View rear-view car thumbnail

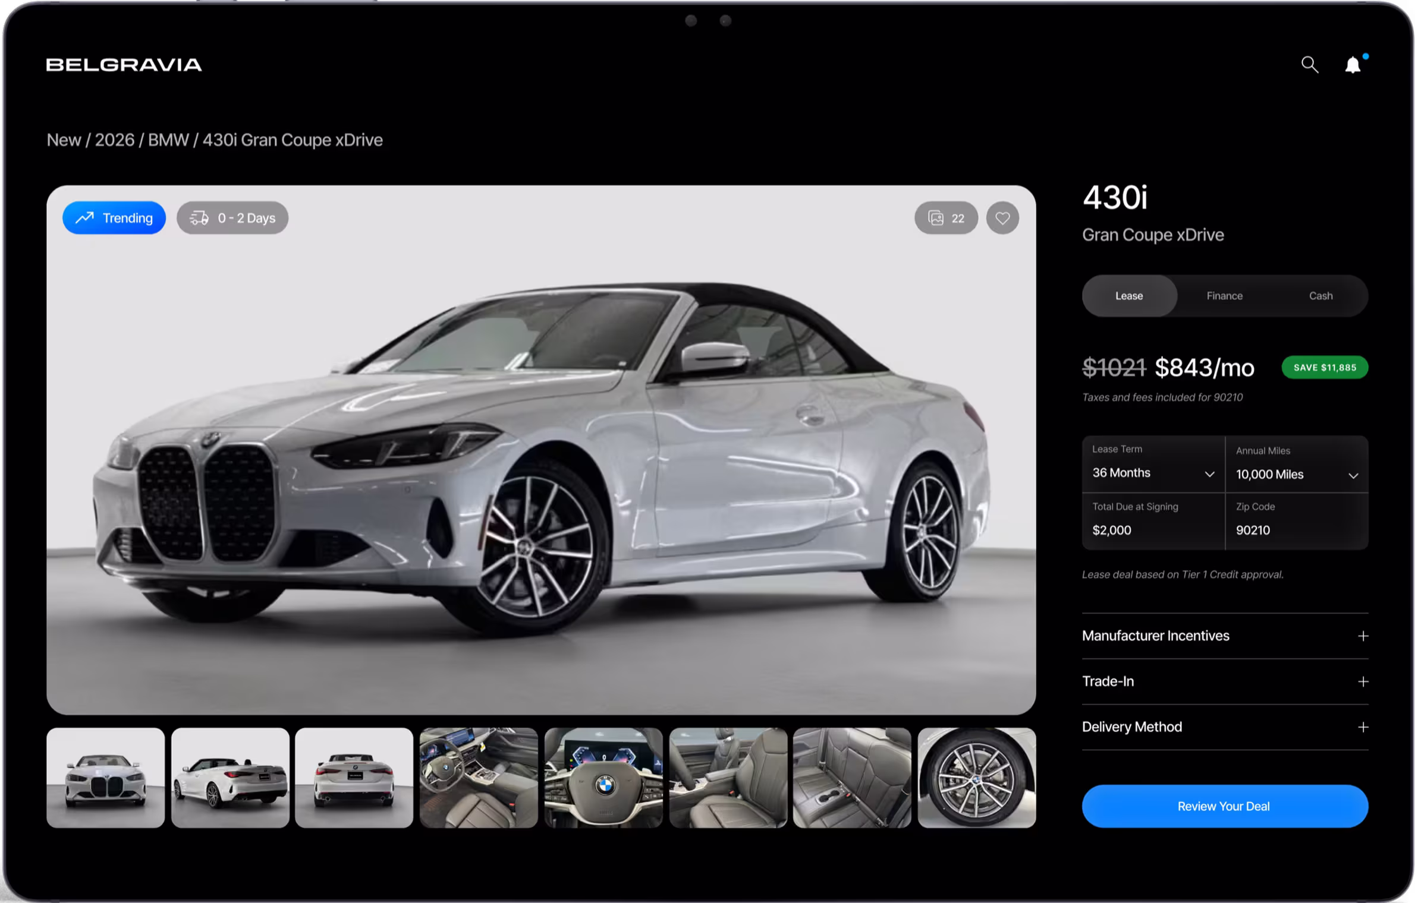pos(354,778)
